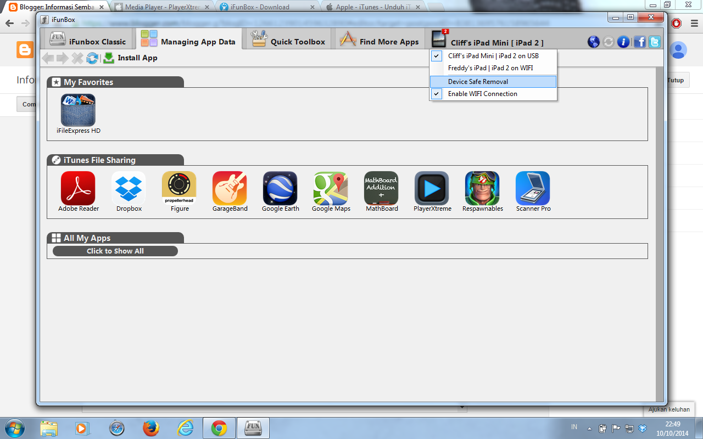The image size is (703, 439).
Task: Click the My Favorites section header
Action: [x=115, y=82]
